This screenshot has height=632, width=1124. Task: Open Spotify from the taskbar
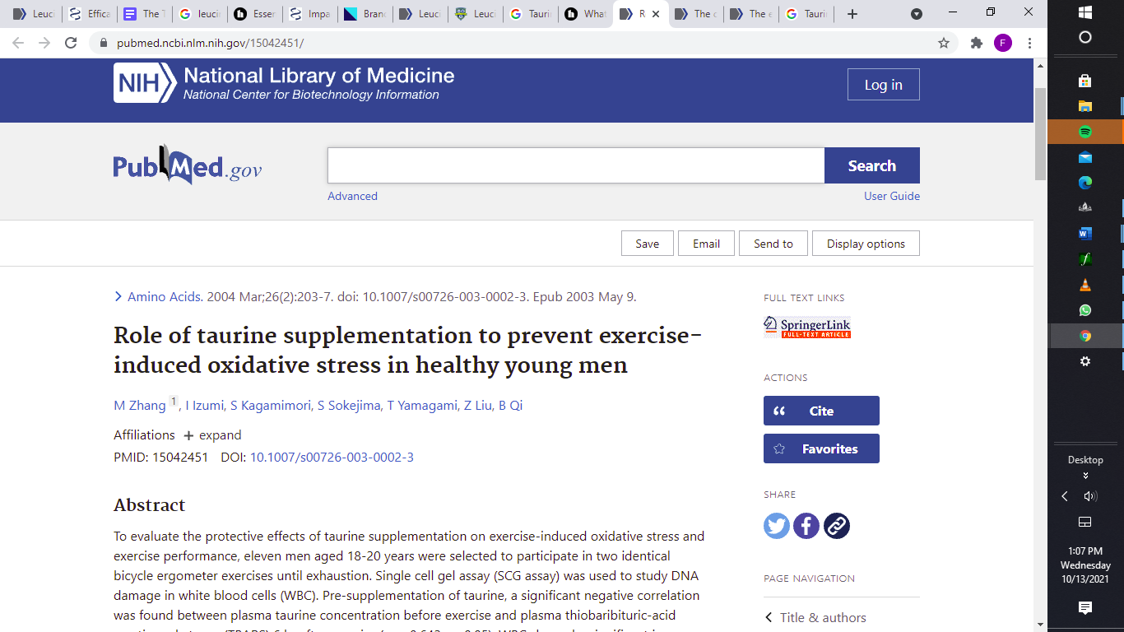(x=1085, y=132)
